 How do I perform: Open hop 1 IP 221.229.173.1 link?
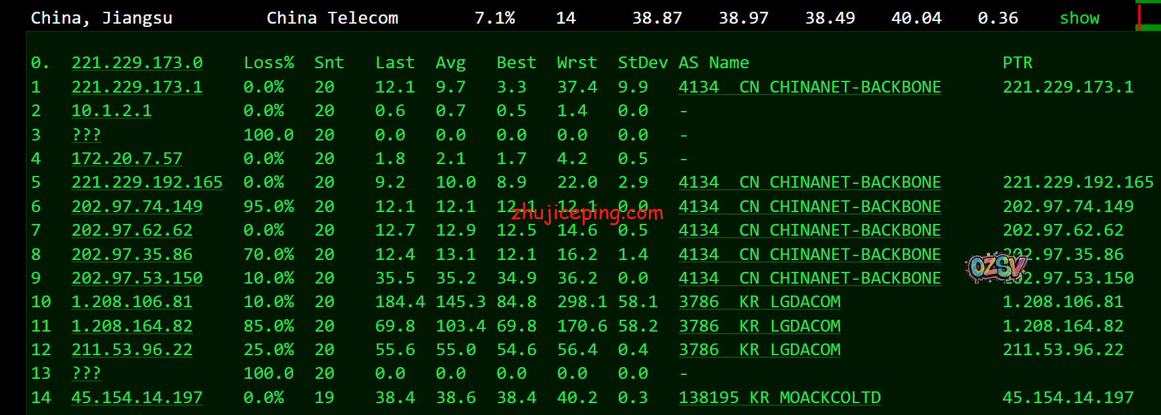(x=137, y=87)
